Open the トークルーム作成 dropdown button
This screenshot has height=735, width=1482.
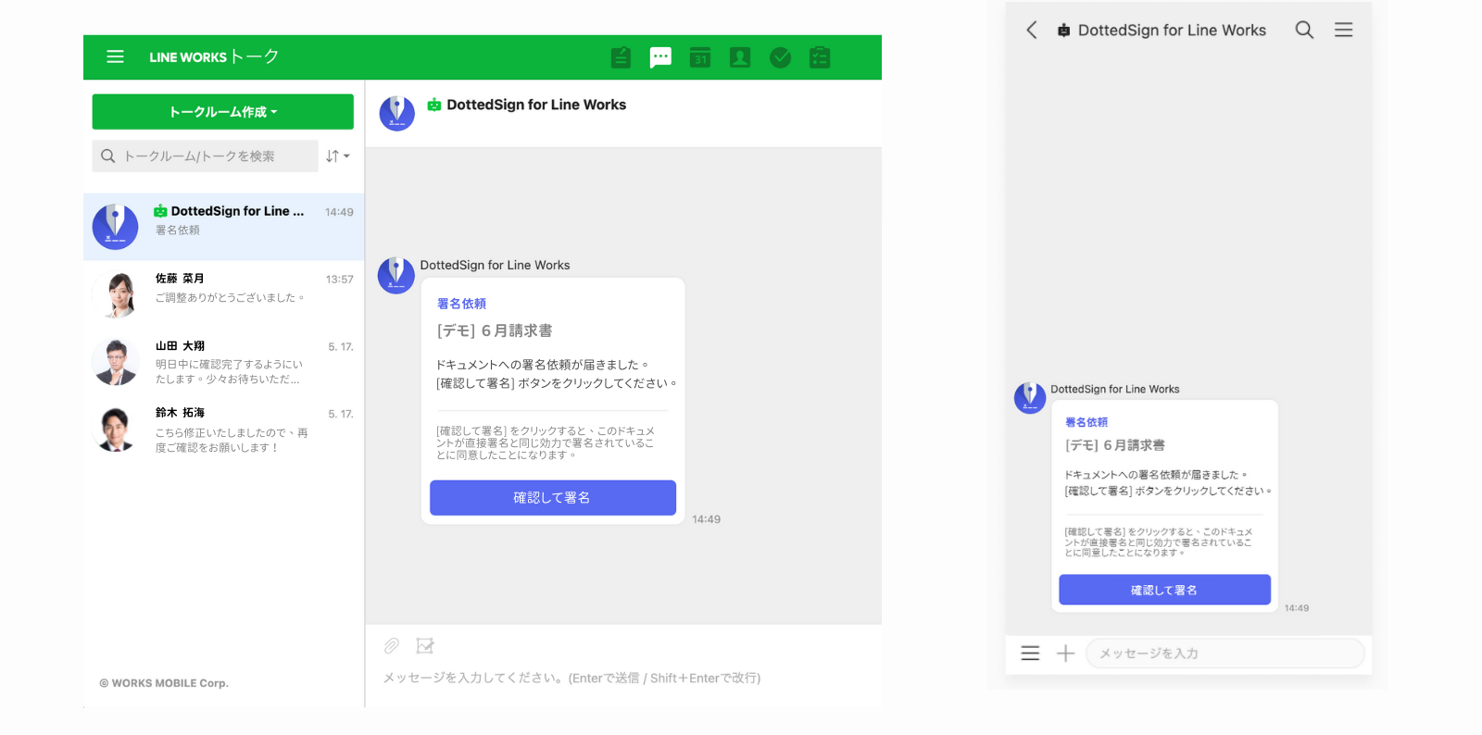pos(222,112)
